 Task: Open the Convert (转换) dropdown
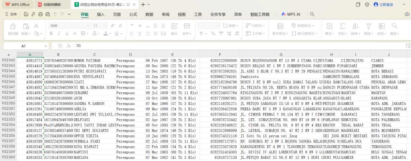coord(231,26)
